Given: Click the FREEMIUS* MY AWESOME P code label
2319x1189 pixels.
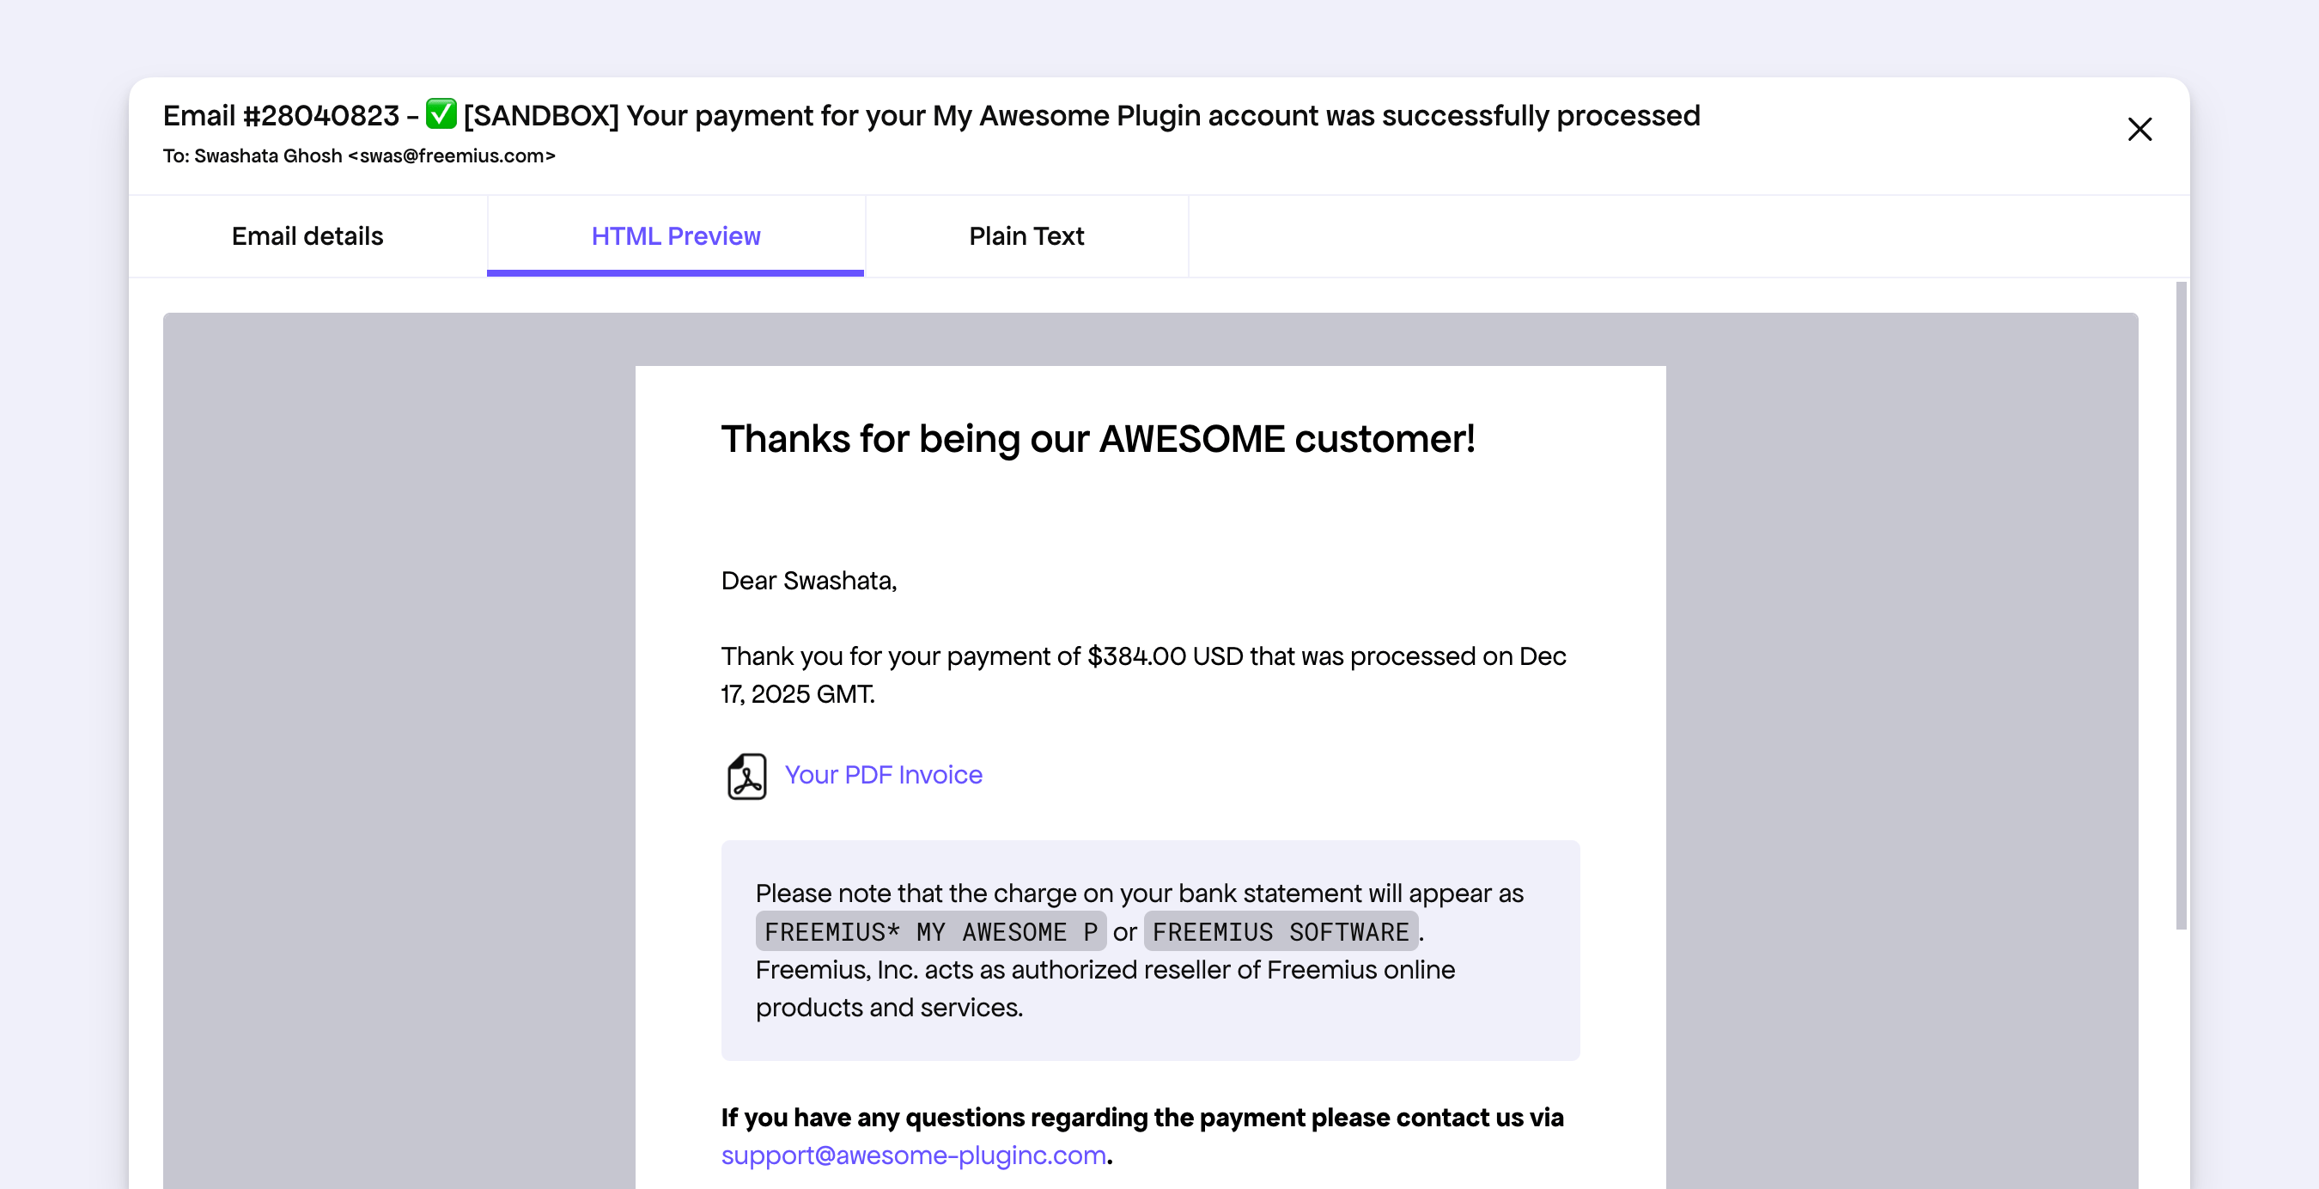Looking at the screenshot, I should [x=930, y=932].
